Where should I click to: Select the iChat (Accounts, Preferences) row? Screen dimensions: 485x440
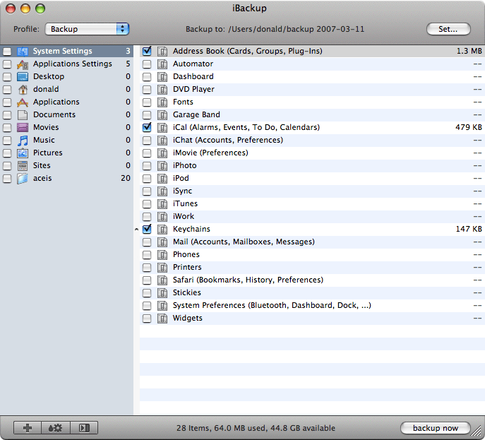(x=312, y=140)
